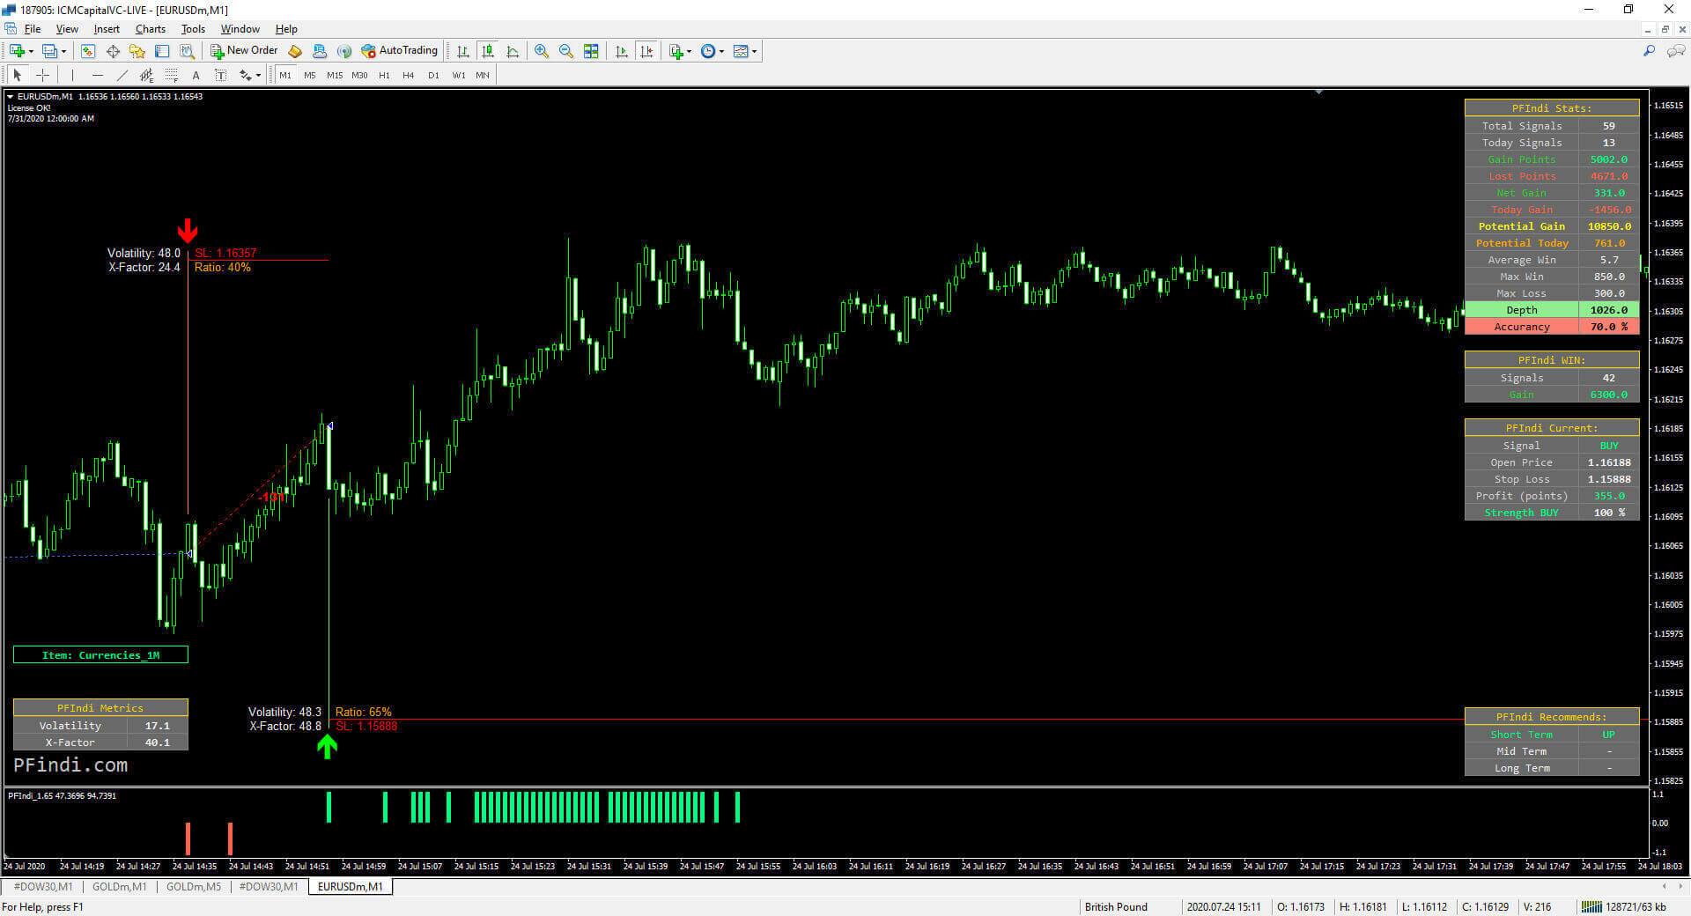The height and width of the screenshot is (916, 1691).
Task: Select the Fibonacci retracement tool
Action: tap(172, 76)
